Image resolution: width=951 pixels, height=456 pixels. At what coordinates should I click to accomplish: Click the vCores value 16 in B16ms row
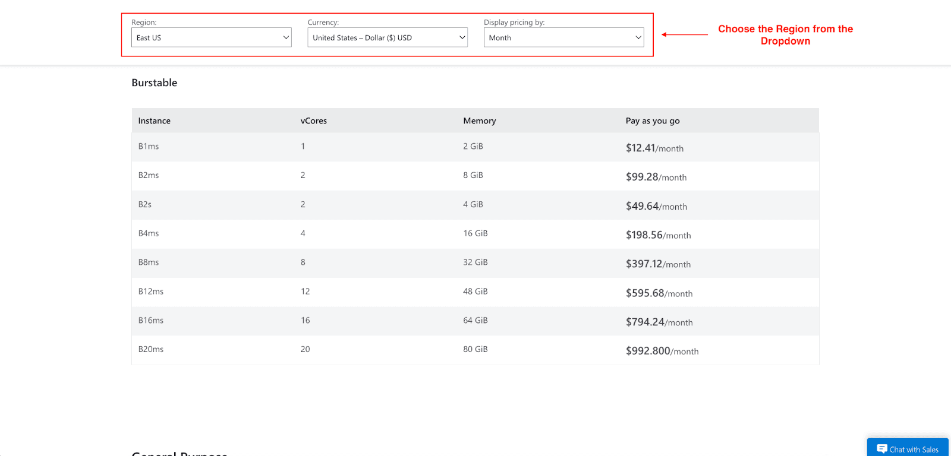(306, 320)
